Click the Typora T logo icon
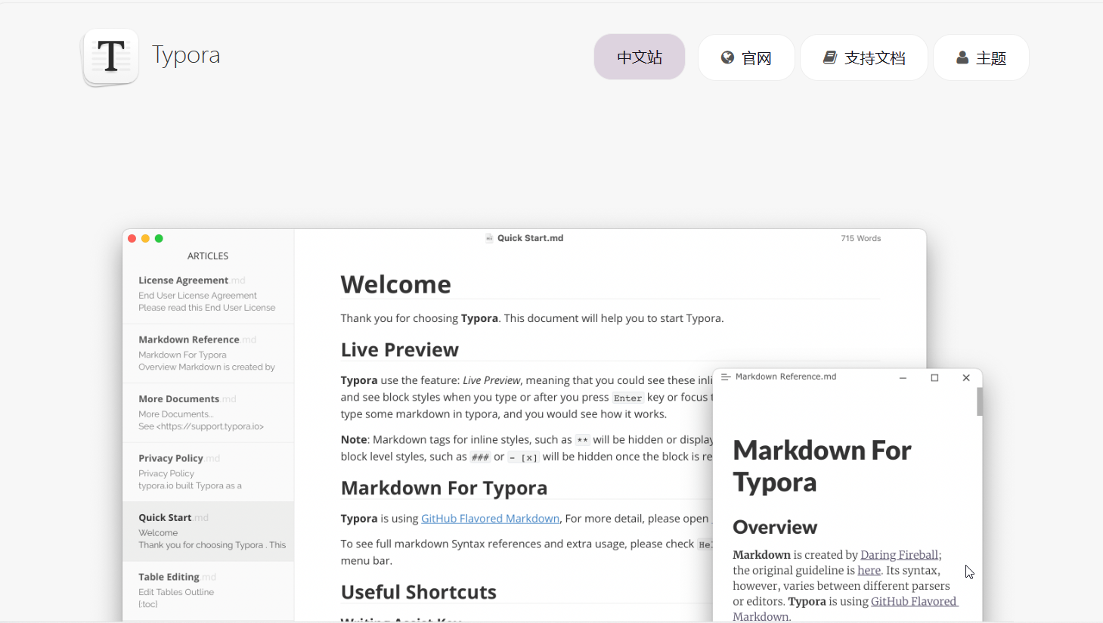Image resolution: width=1103 pixels, height=623 pixels. click(x=110, y=57)
